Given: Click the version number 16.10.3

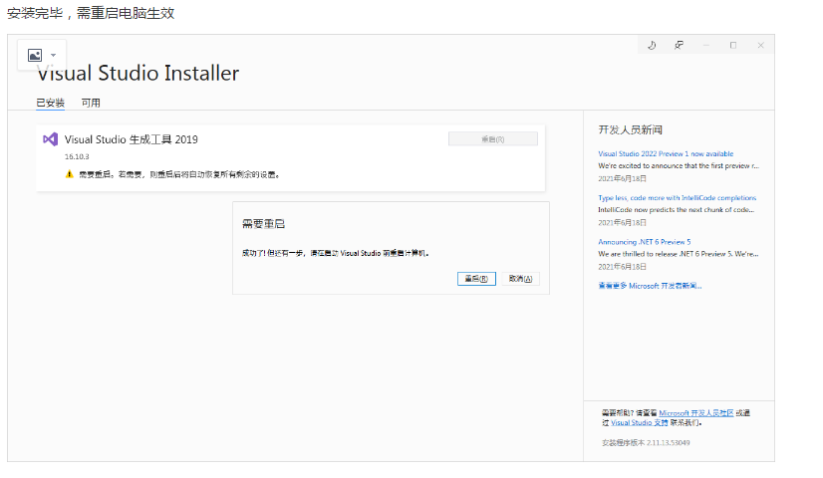Looking at the screenshot, I should (x=77, y=156).
